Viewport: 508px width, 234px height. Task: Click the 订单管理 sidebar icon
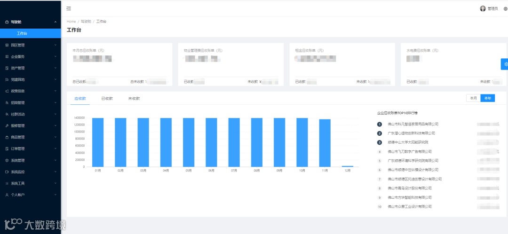tap(7, 149)
